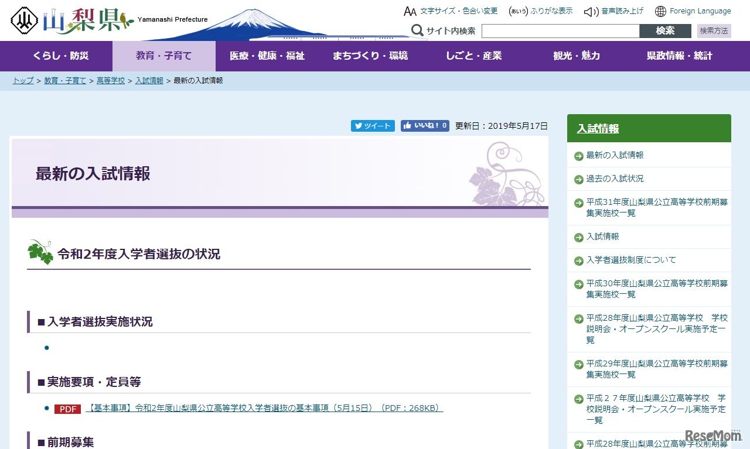The image size is (750, 449).
Task: Open the 観光・魅力 navigation item
Action: 576,56
